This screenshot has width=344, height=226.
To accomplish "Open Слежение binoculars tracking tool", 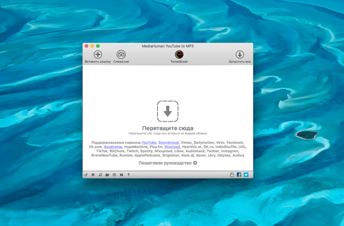I will coord(121,54).
